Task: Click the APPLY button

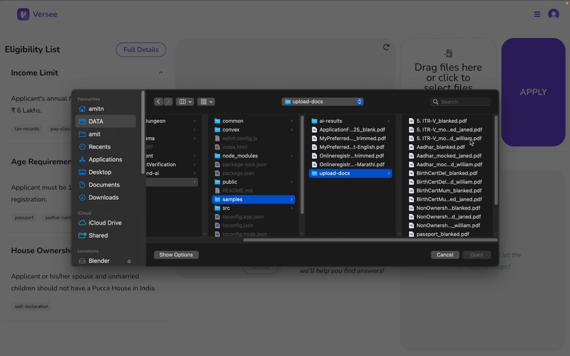Action: click(533, 93)
